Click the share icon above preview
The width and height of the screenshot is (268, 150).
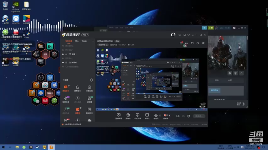203,43
